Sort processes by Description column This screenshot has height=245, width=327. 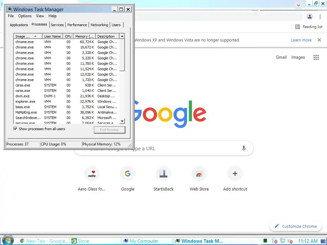[107, 36]
